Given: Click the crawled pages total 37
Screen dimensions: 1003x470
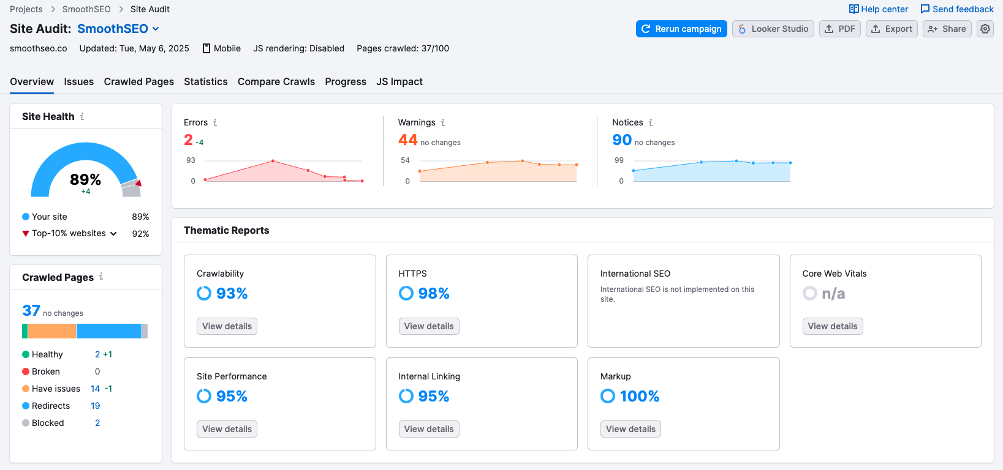Looking at the screenshot, I should tap(31, 311).
